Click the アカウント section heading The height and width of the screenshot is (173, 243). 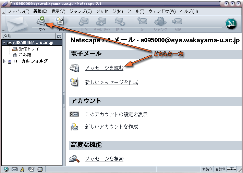coord(86,101)
